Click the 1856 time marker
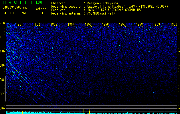The height and width of the screenshot is (114, 180). (x=105, y=25)
